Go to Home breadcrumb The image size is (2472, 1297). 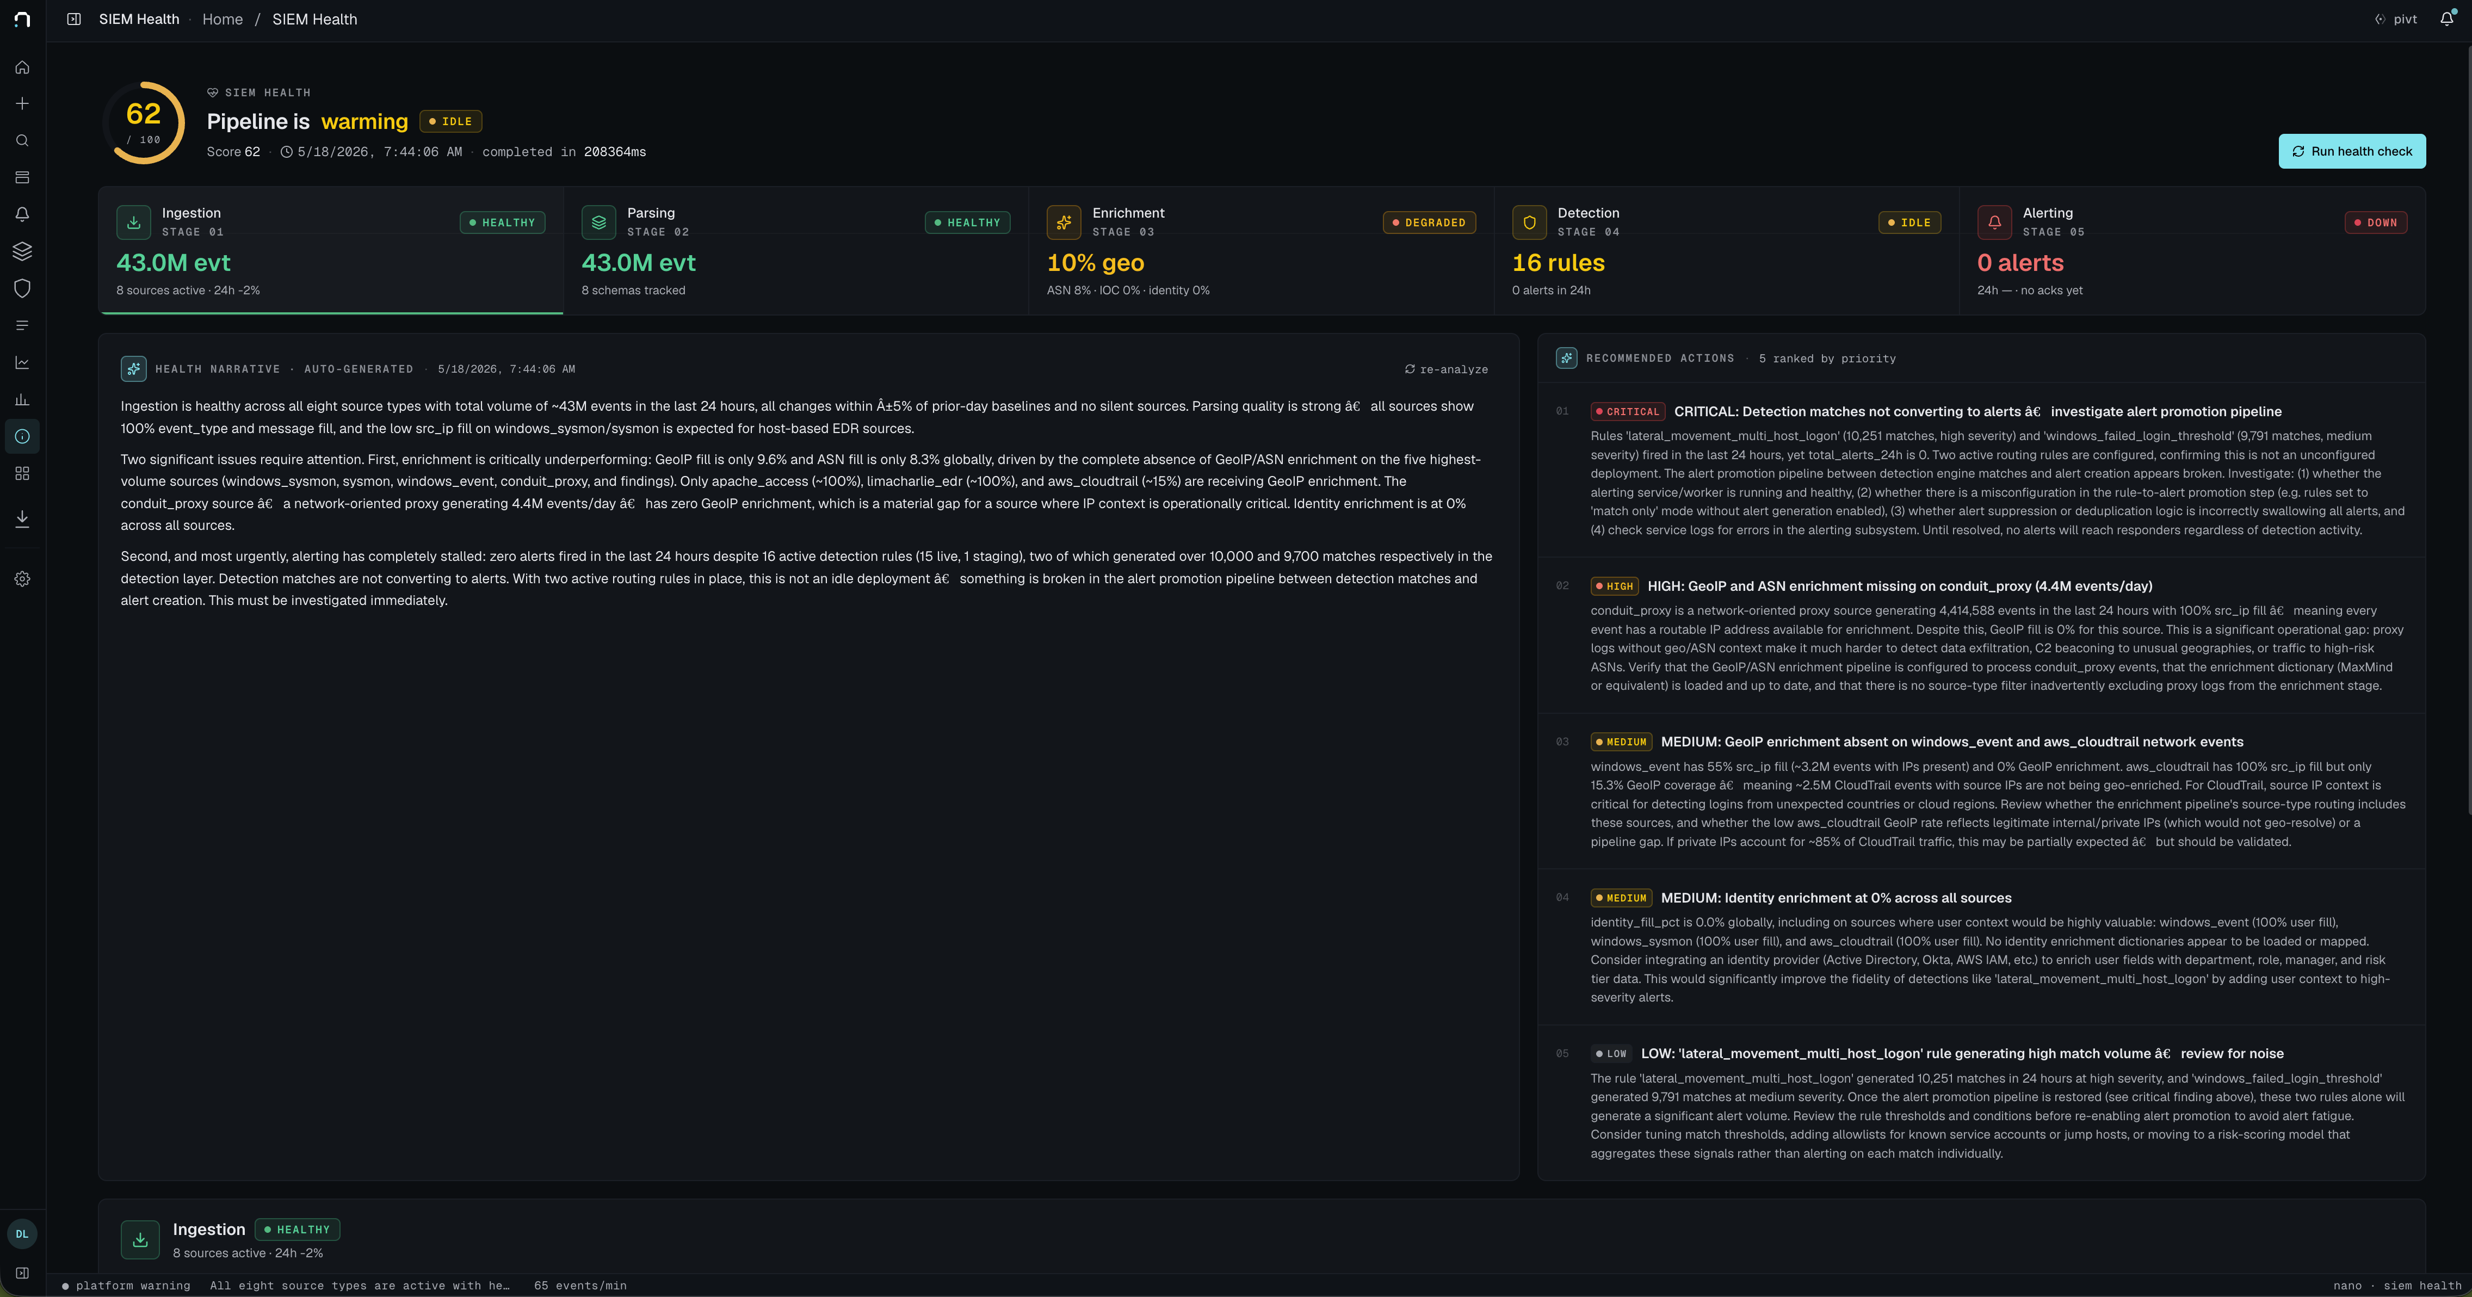tap(223, 19)
